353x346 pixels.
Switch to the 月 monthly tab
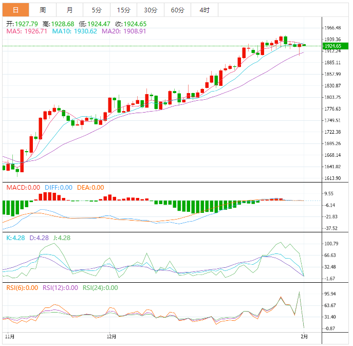(69, 10)
